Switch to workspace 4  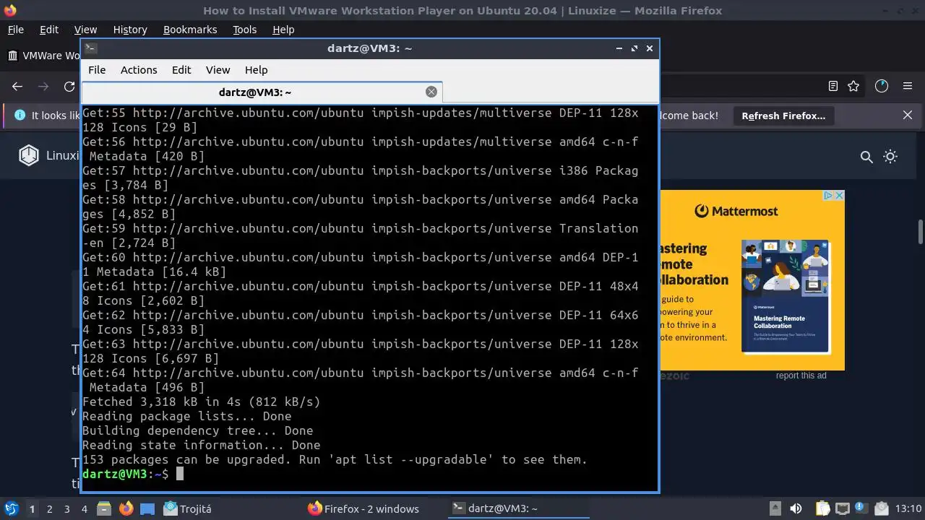tap(85, 509)
